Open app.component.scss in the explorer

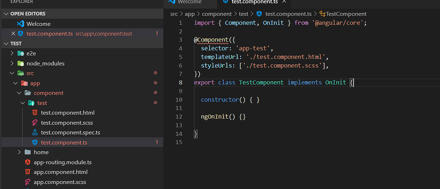60,182
